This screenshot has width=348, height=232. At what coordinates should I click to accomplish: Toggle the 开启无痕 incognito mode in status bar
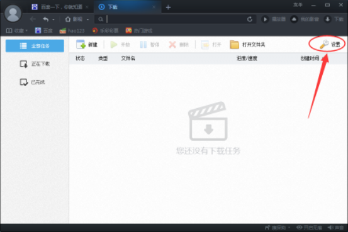click(309, 228)
